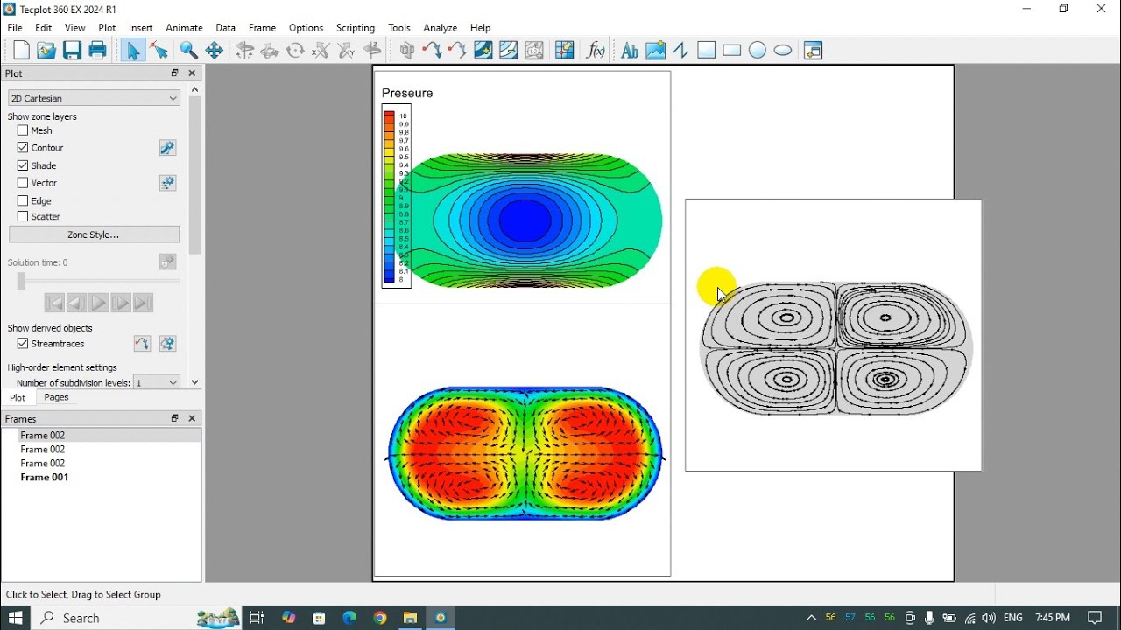Click the sidebar scroll down arrow

click(x=194, y=382)
